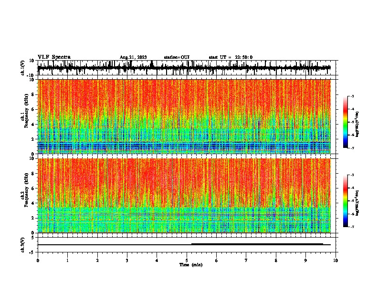Screen dimensions: 378x292
Task: Click the ch.1 'Frequency (kHz)' axis label
Action: [x=26, y=111]
